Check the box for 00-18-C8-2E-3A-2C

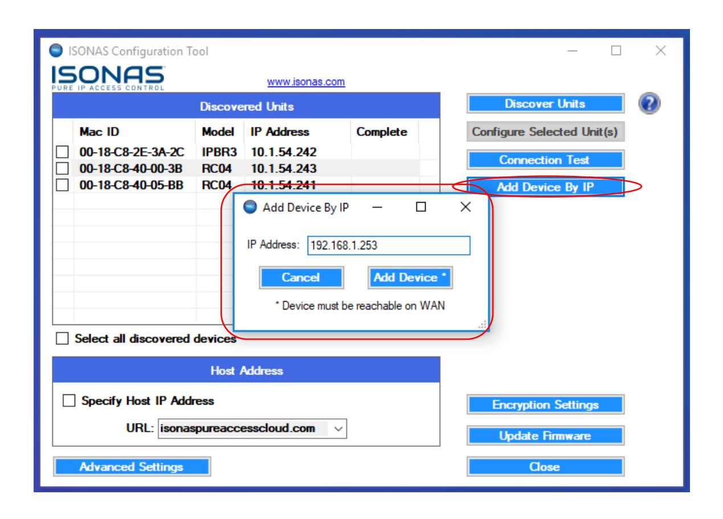(63, 152)
